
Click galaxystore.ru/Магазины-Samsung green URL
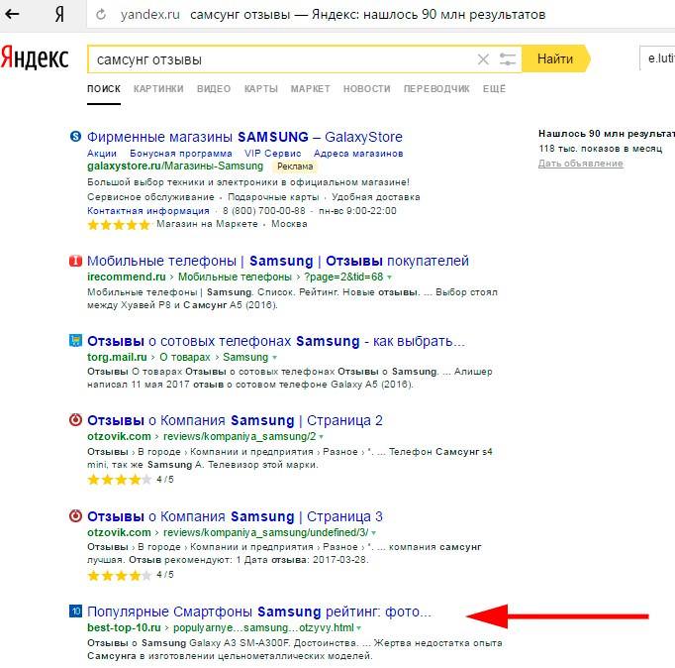[175, 166]
